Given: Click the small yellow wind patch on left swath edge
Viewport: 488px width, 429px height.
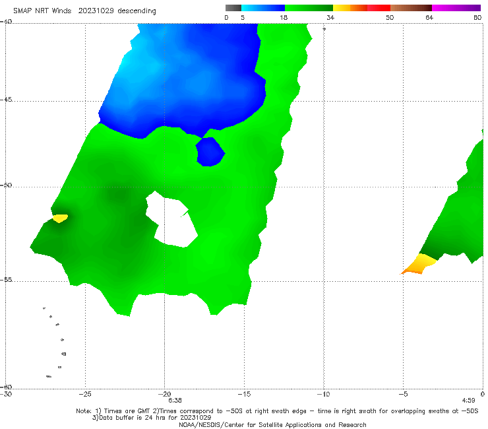Looking at the screenshot, I should click(60, 218).
